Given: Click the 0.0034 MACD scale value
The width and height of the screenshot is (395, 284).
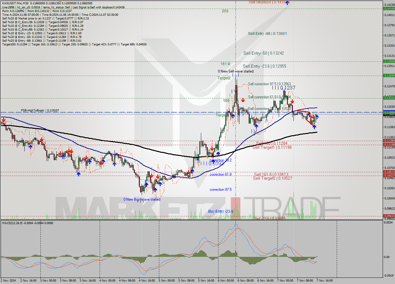Looking at the screenshot, I should [389, 222].
